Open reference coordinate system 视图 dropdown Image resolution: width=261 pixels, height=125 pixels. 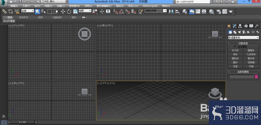(85, 11)
